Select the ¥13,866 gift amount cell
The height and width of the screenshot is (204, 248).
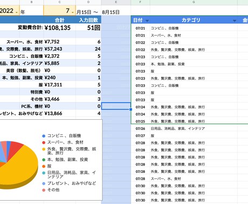point(59,113)
